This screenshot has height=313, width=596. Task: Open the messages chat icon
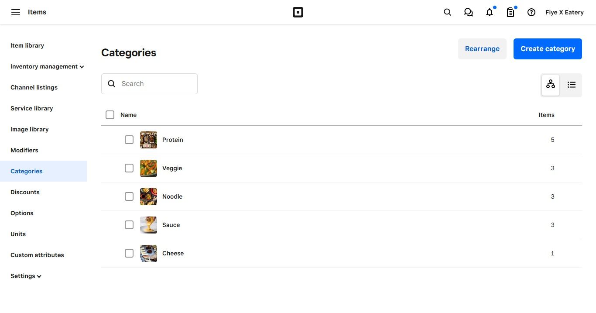coord(468,12)
